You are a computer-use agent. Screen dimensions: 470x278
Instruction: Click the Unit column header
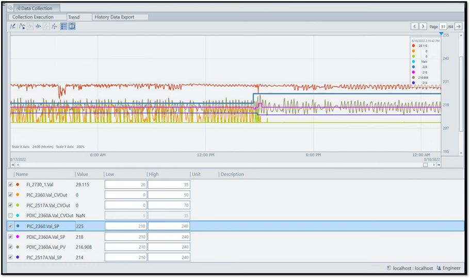pyautogui.click(x=197, y=174)
